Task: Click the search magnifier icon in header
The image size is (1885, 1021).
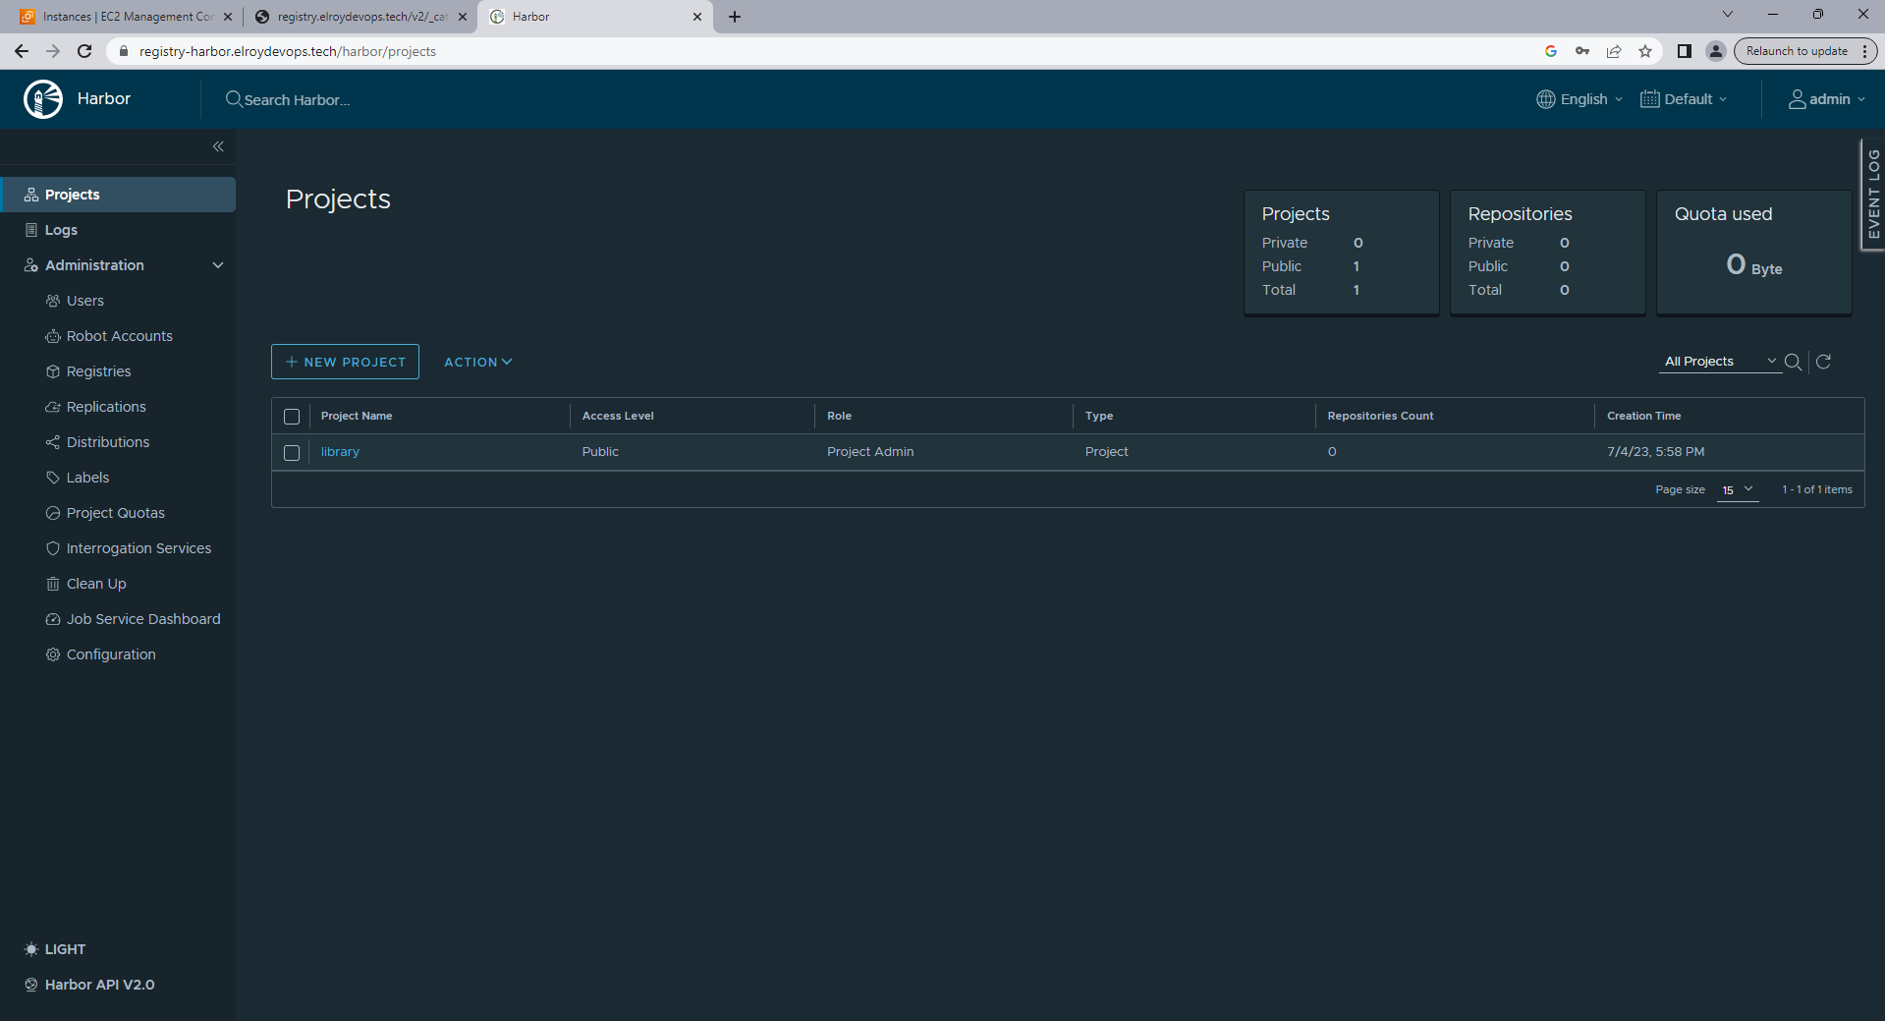Action: coord(234,99)
